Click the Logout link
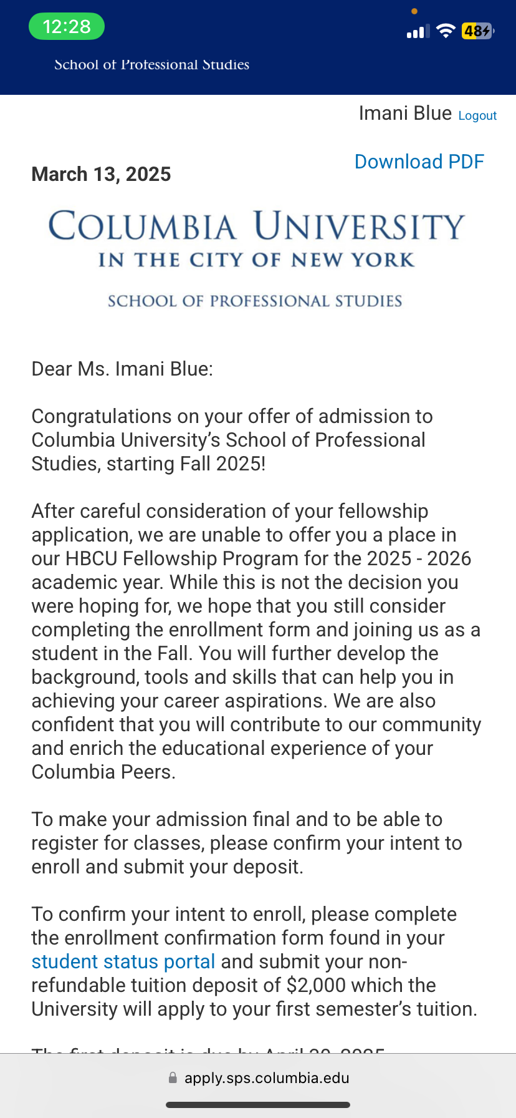This screenshot has height=1118, width=516. click(x=477, y=115)
